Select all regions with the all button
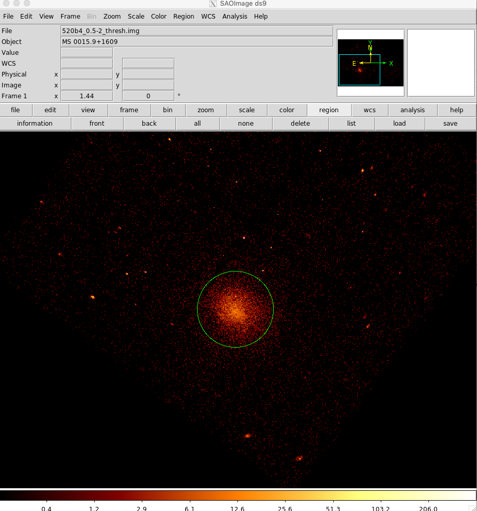Image resolution: width=477 pixels, height=511 pixels. (x=197, y=124)
